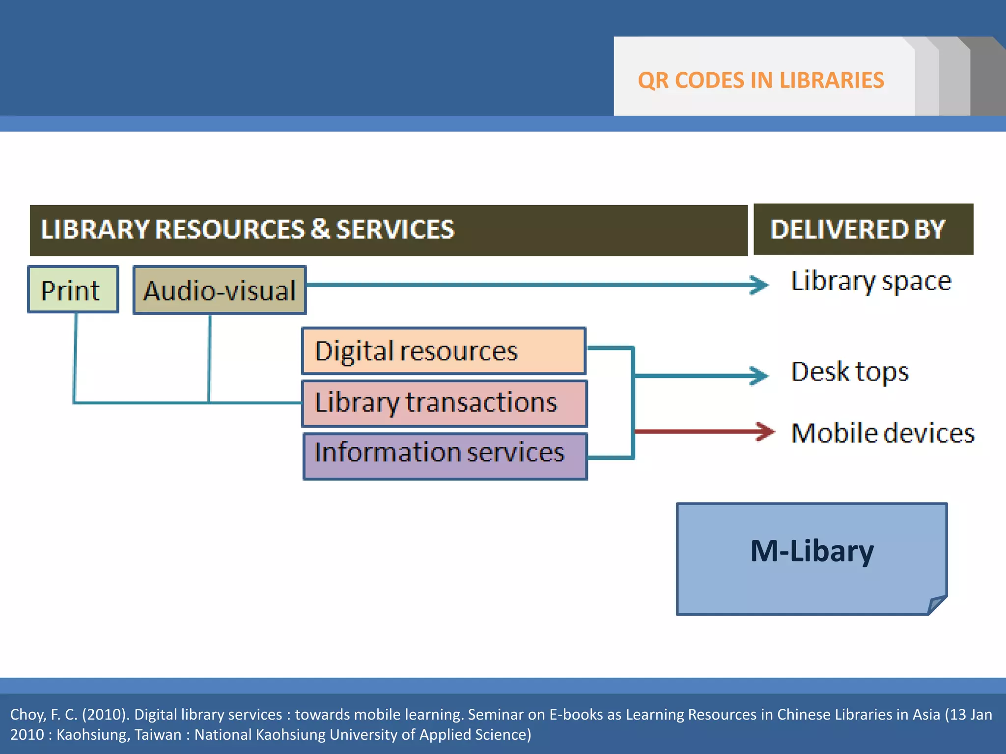This screenshot has height=754, width=1006.
Task: Click the QR CODES IN LIBRARIES title
Action: [760, 80]
